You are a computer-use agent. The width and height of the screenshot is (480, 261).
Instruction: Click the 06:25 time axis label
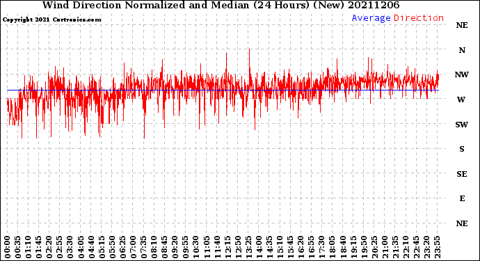(x=122, y=247)
